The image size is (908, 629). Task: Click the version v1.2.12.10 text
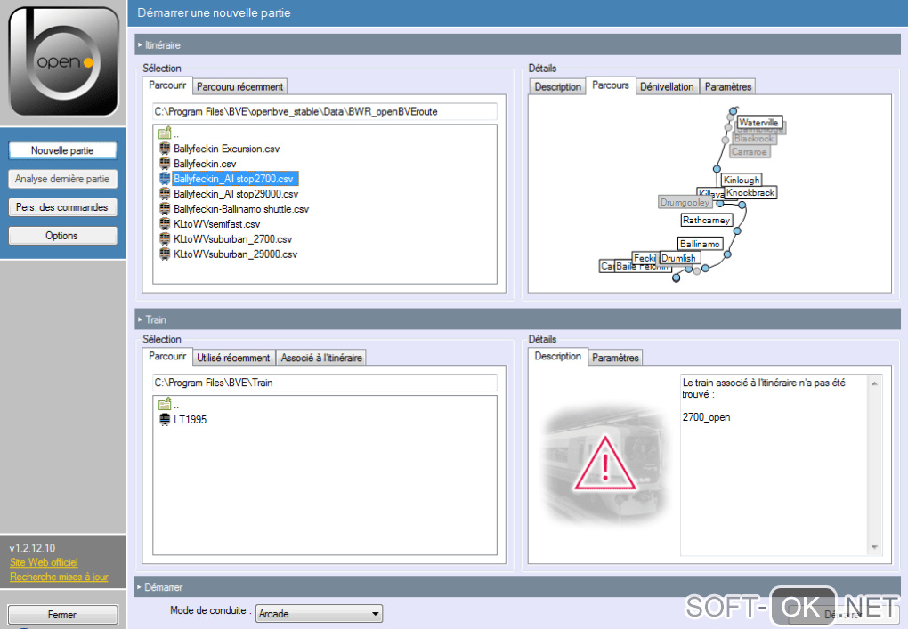click(x=32, y=548)
